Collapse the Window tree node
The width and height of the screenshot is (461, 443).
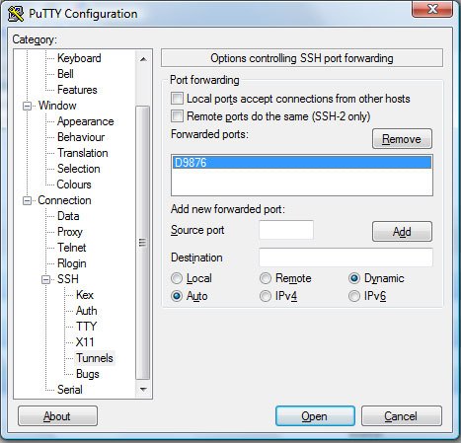[x=27, y=106]
